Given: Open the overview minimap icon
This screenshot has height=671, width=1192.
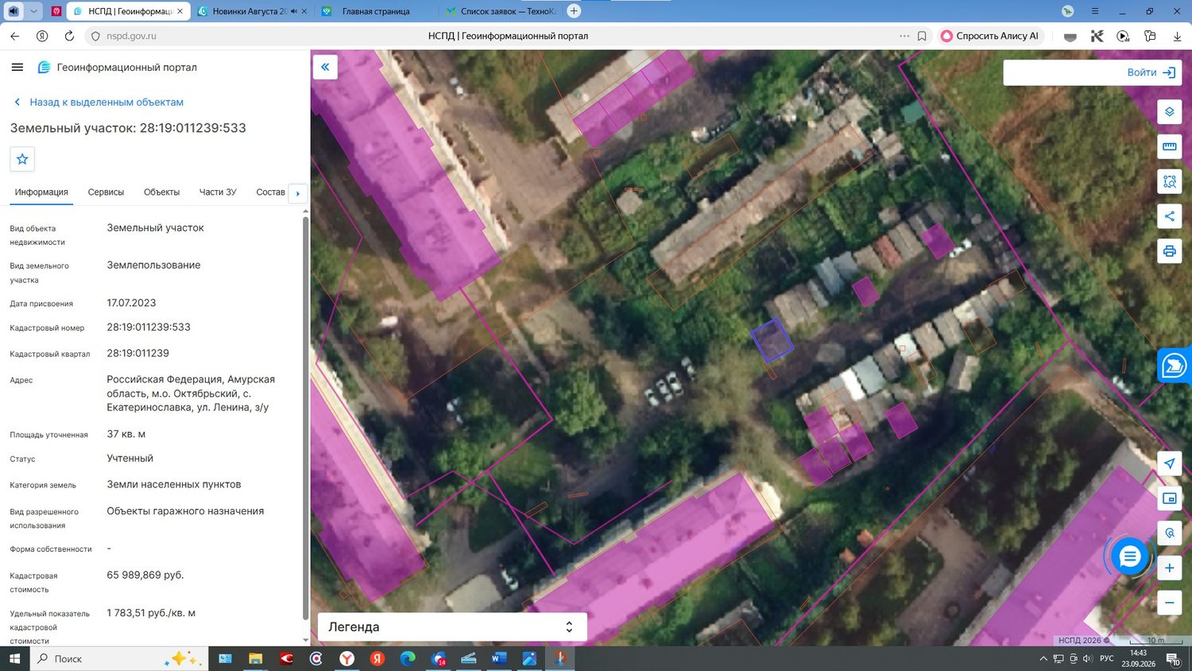Looking at the screenshot, I should (1170, 498).
